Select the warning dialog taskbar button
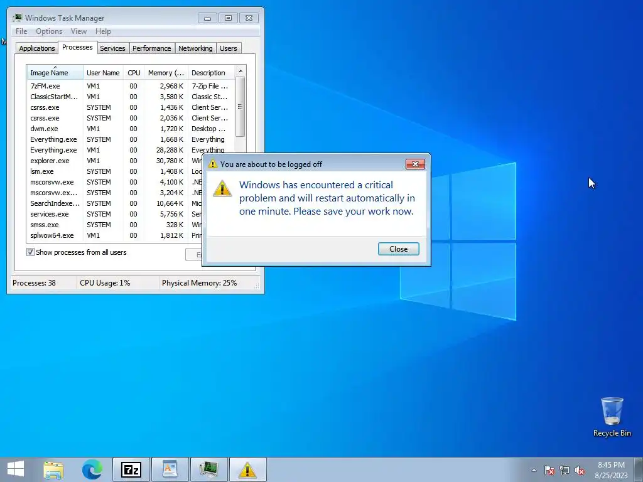 pos(247,469)
